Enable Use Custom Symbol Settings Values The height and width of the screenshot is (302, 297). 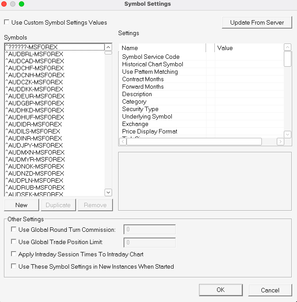[7, 22]
